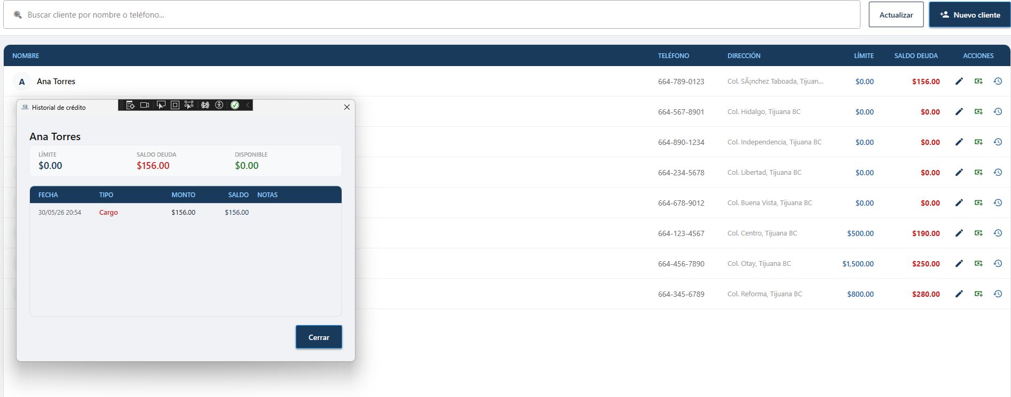Add a payment for client 664-456-7890
Image resolution: width=1011 pixels, height=397 pixels.
tap(978, 264)
